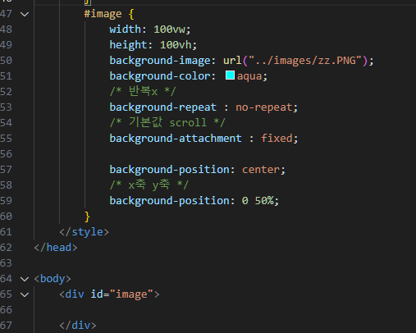
Task: Click the "</div>" closing tag
Action: click(78, 326)
